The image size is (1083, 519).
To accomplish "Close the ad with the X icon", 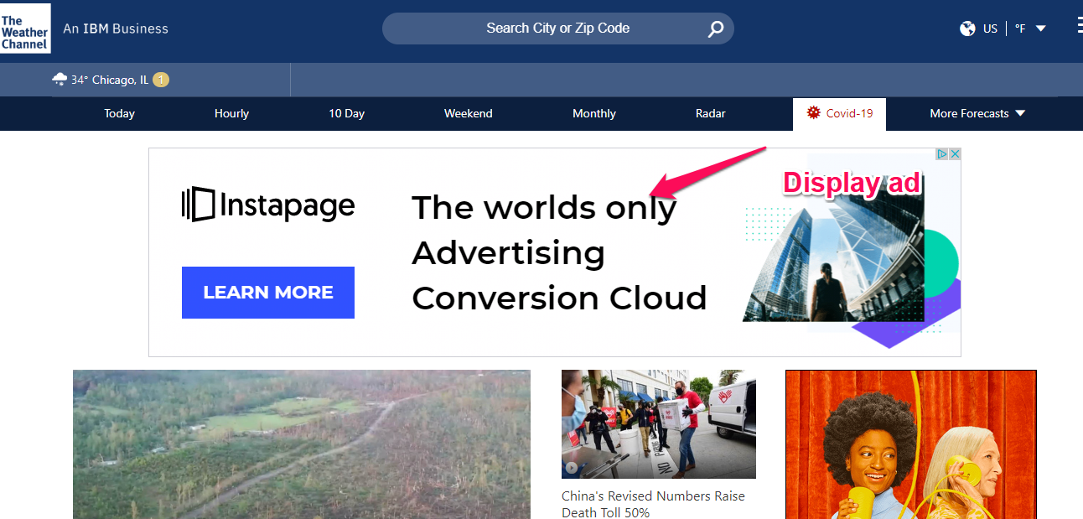I will pos(955,154).
